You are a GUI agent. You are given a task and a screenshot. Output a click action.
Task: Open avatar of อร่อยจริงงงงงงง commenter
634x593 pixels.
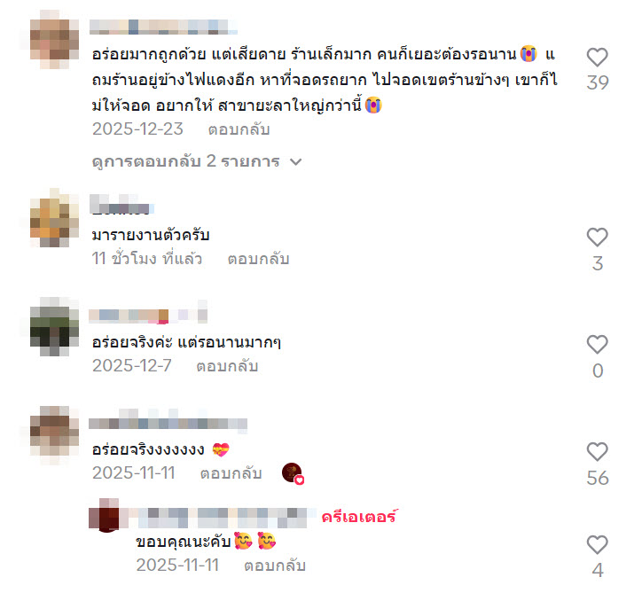tap(55, 435)
